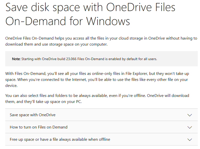Click the 'On-Demand for Windows' title line
The image size is (200, 149).
pos(68,21)
